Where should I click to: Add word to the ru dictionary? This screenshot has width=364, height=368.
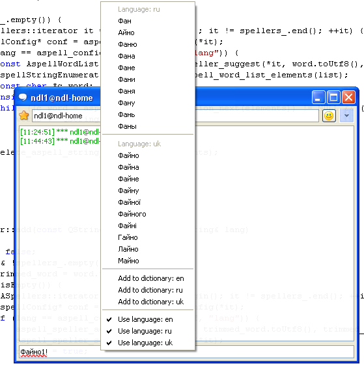tap(148, 291)
